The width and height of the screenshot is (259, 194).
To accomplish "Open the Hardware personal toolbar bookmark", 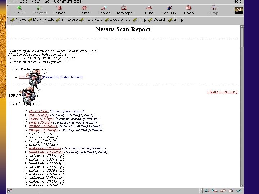I will [91, 20].
